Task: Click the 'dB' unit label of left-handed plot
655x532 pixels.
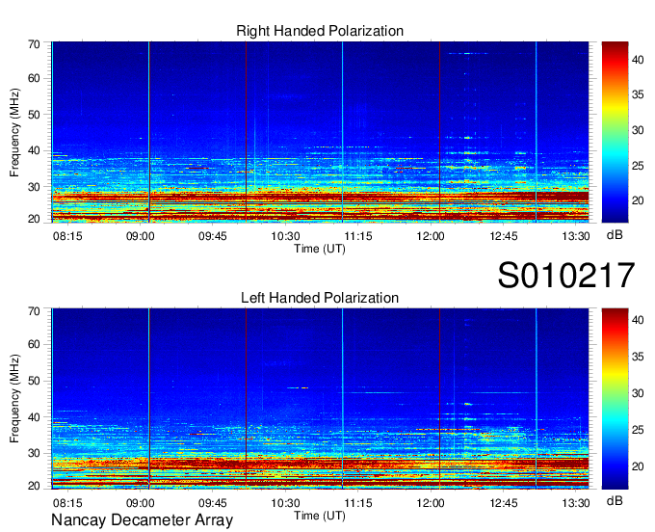Action: tap(615, 501)
